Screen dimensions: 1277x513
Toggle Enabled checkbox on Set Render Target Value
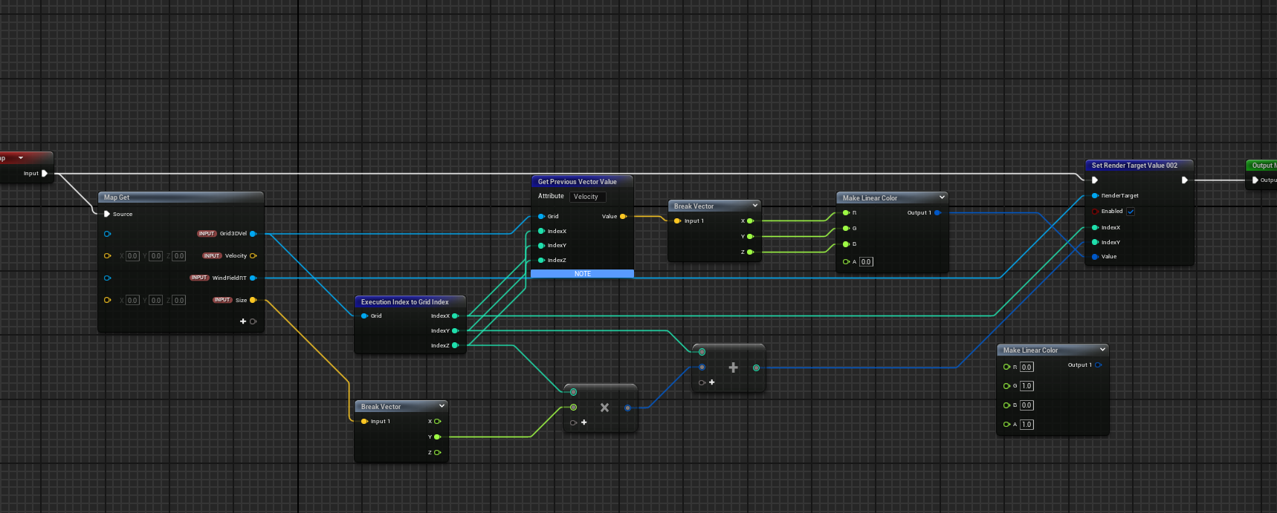point(1131,212)
